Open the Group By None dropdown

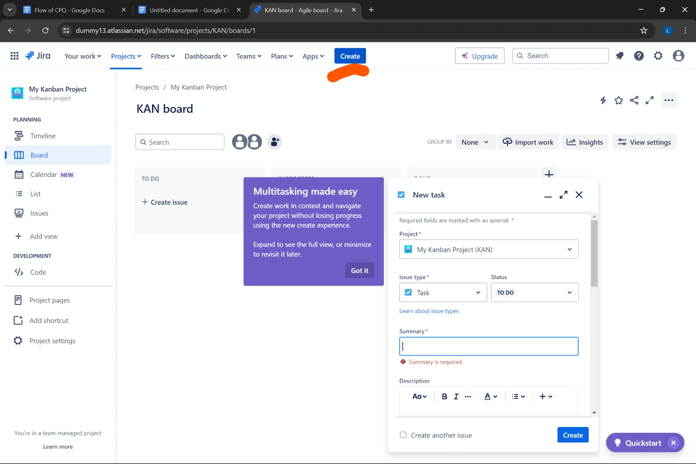click(x=475, y=142)
